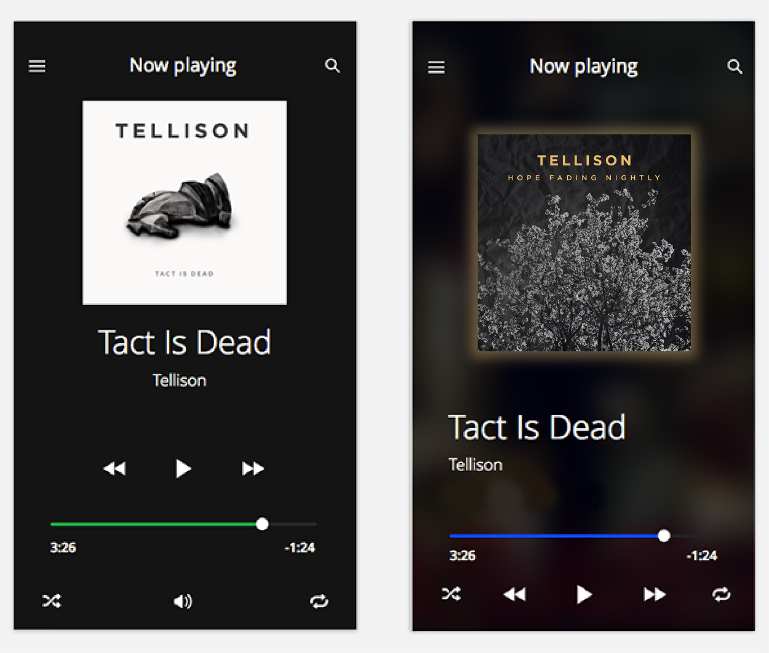
Task: Click the Hope Fading Nightly album cover
Action: click(584, 242)
